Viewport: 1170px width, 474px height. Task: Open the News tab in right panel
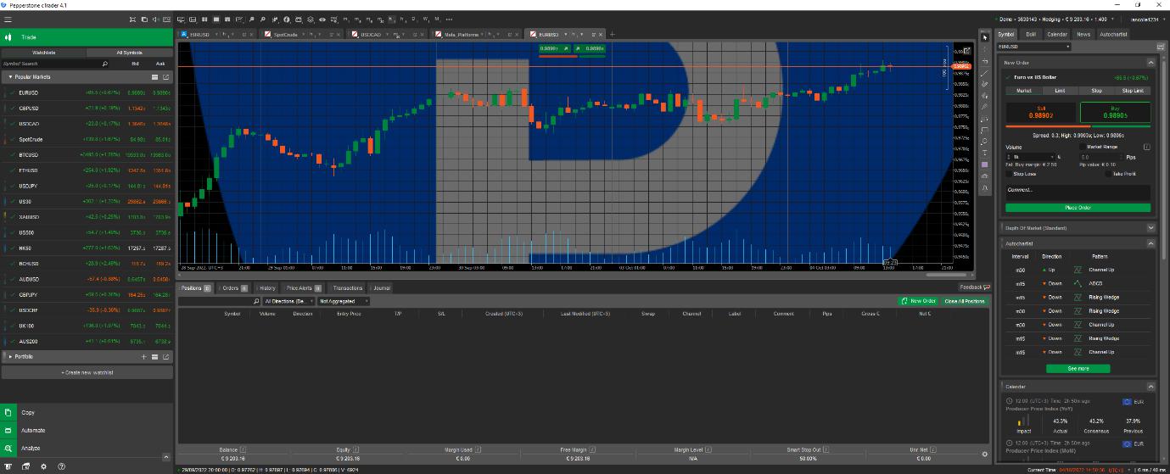(1083, 35)
